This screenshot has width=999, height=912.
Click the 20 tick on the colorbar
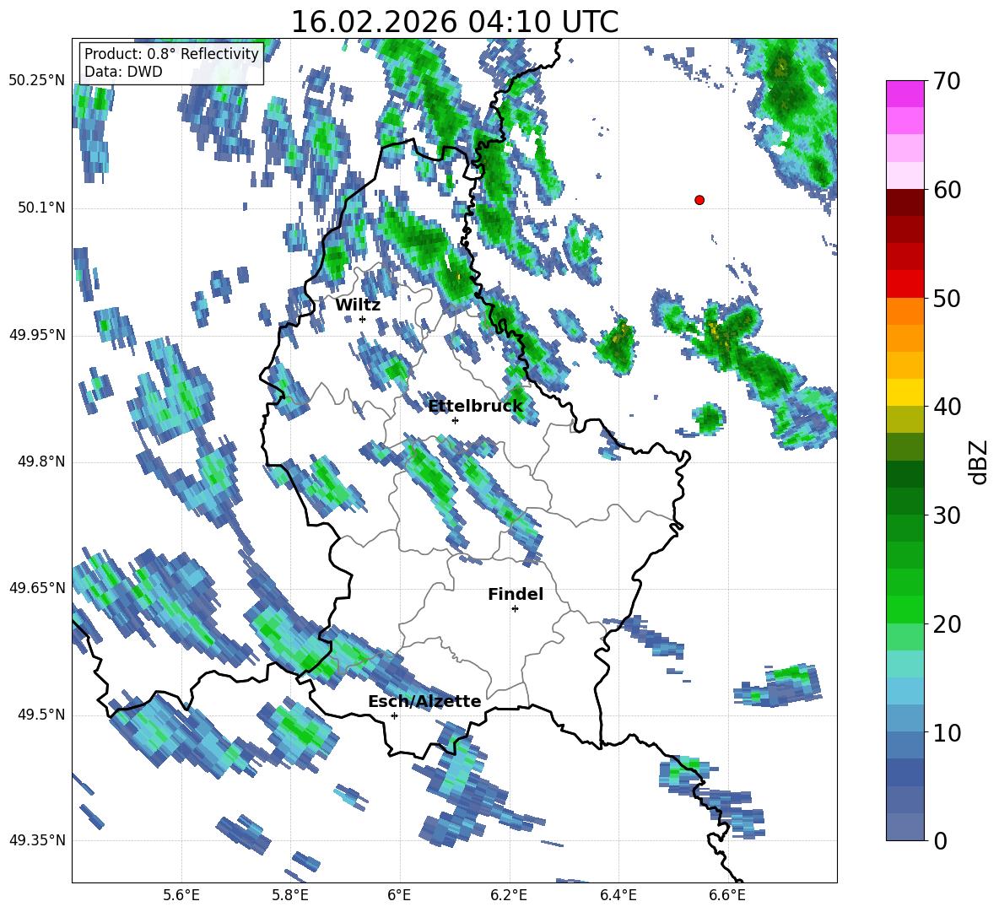coord(948,624)
